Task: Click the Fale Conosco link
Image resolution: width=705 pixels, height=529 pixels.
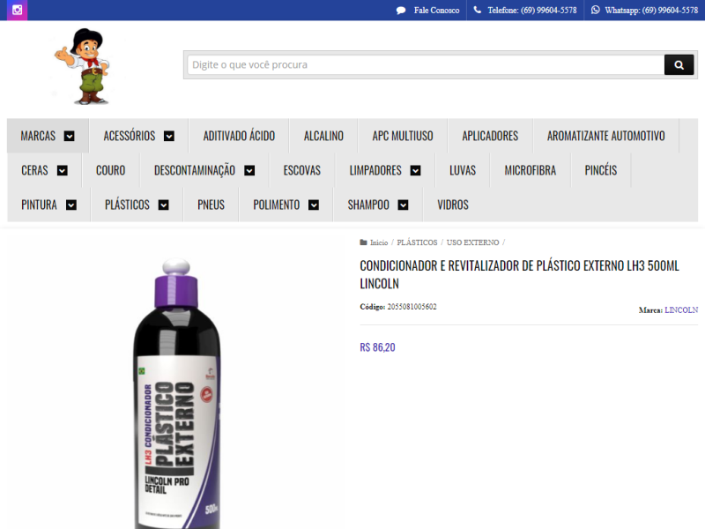Action: [436, 11]
